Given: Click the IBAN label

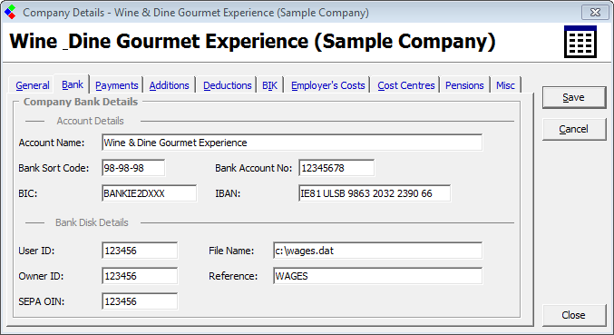Looking at the screenshot, I should (x=228, y=193).
